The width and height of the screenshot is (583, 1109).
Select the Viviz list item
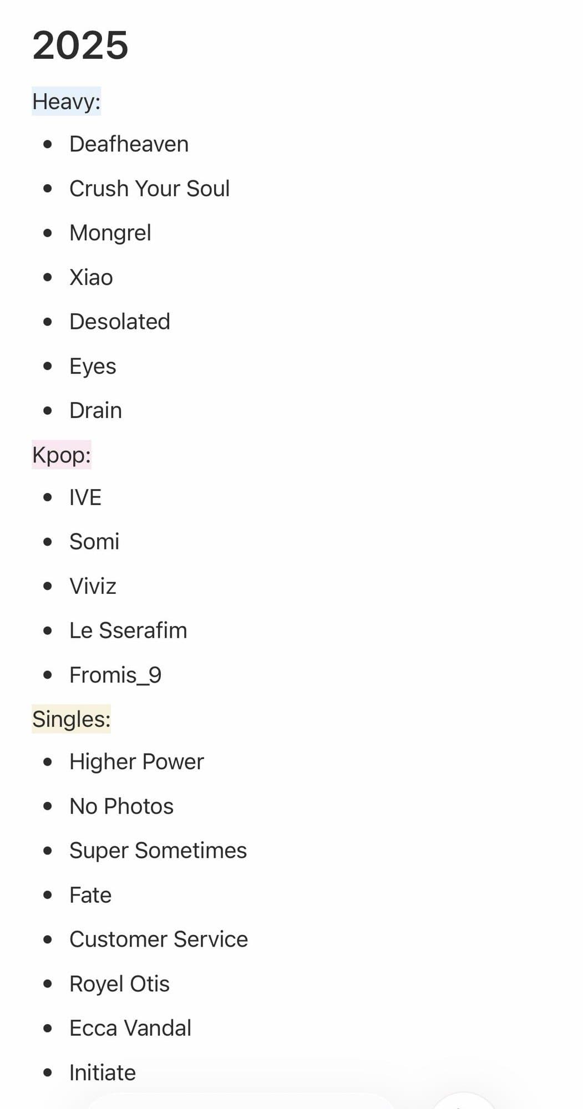93,586
